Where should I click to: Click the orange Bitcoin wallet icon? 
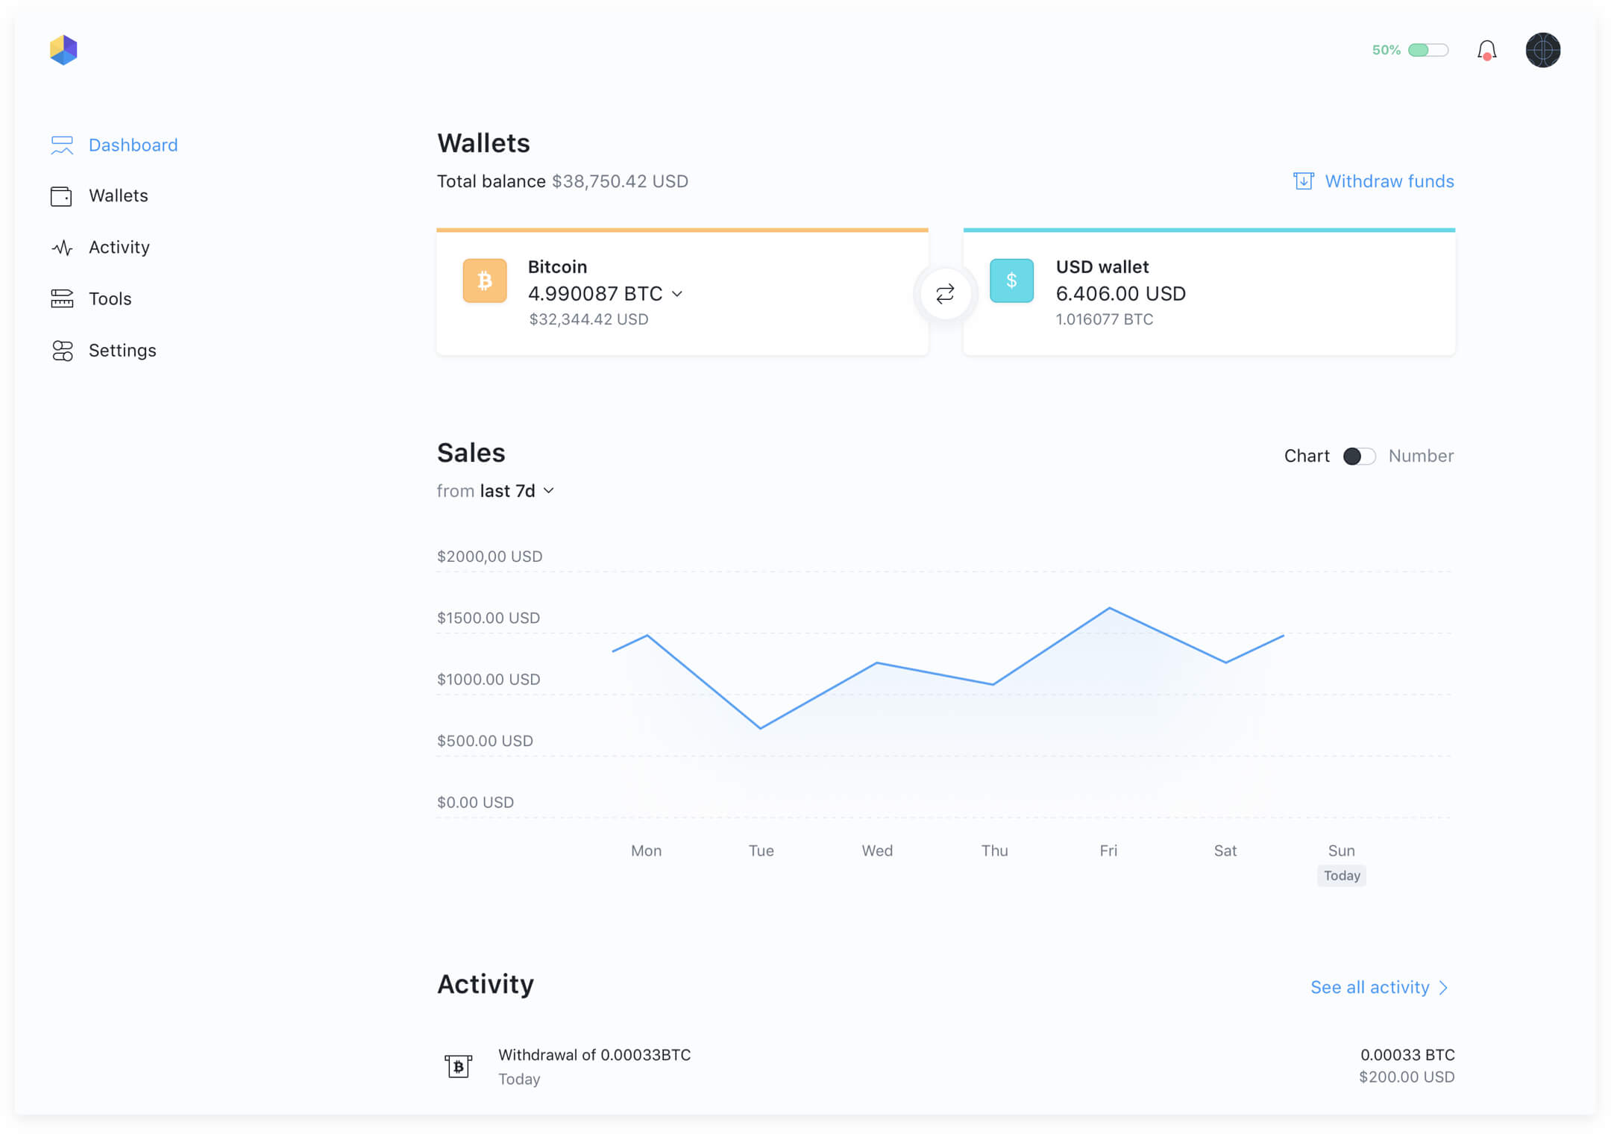point(485,281)
